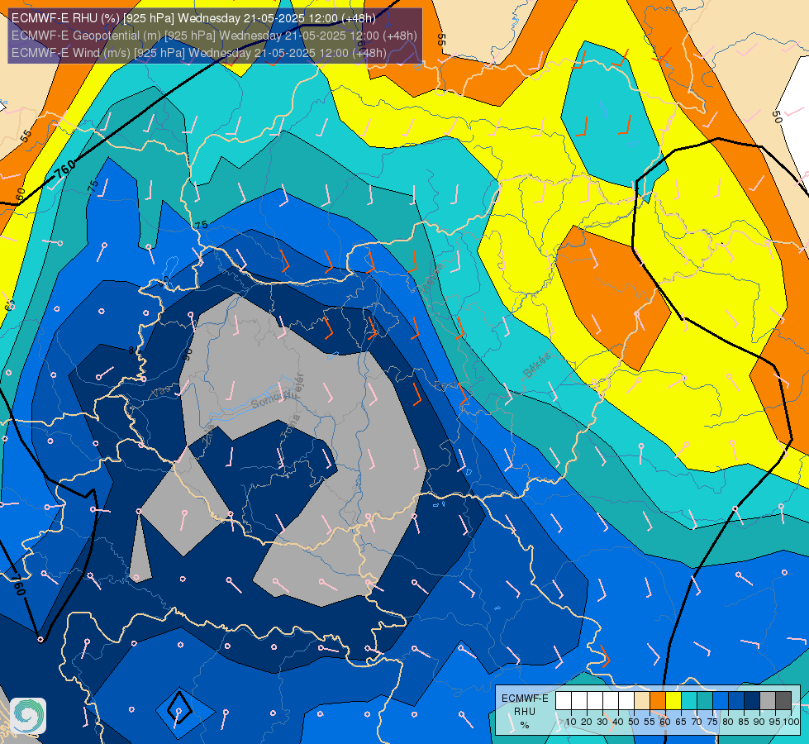Pick the beige 50–55% legend swatch
Image resolution: width=809 pixels, height=744 pixels.
[x=642, y=700]
